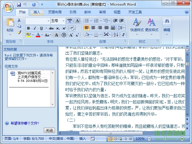Switch to 页面布局 tab
Screen dimensions: 192x144
click(x=55, y=12)
